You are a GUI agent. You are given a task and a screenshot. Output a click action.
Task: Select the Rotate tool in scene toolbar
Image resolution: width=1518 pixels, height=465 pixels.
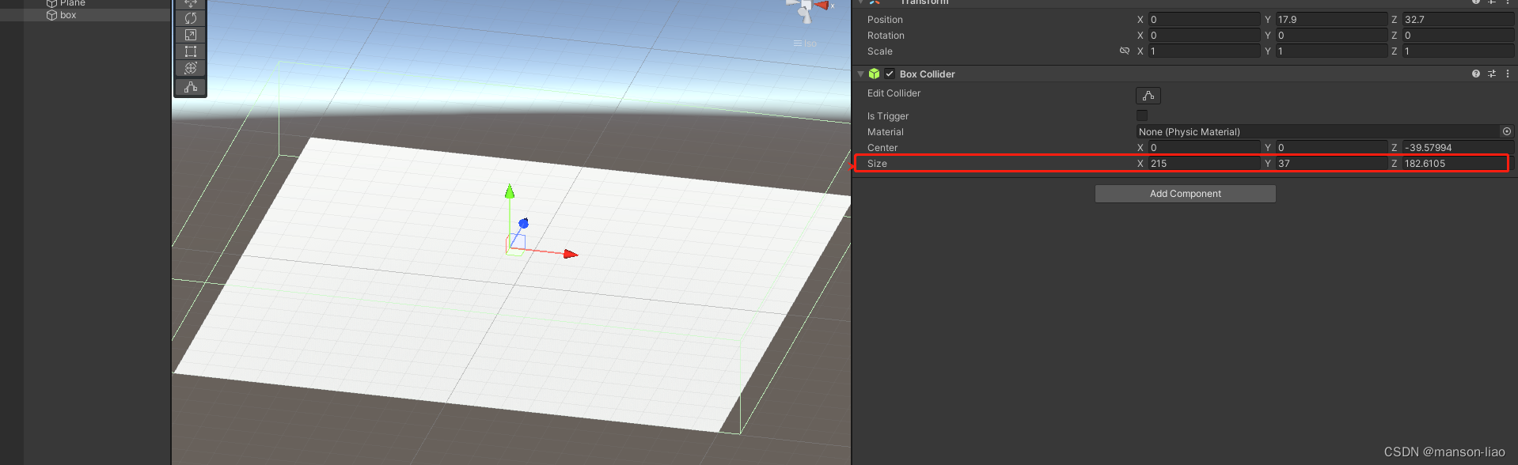point(191,18)
